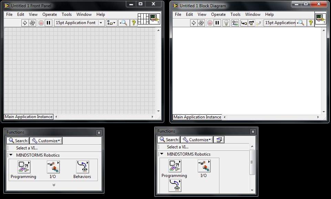Open Window menu in Front Panel
Viewport: 331px width, 199px height.
coord(84,14)
